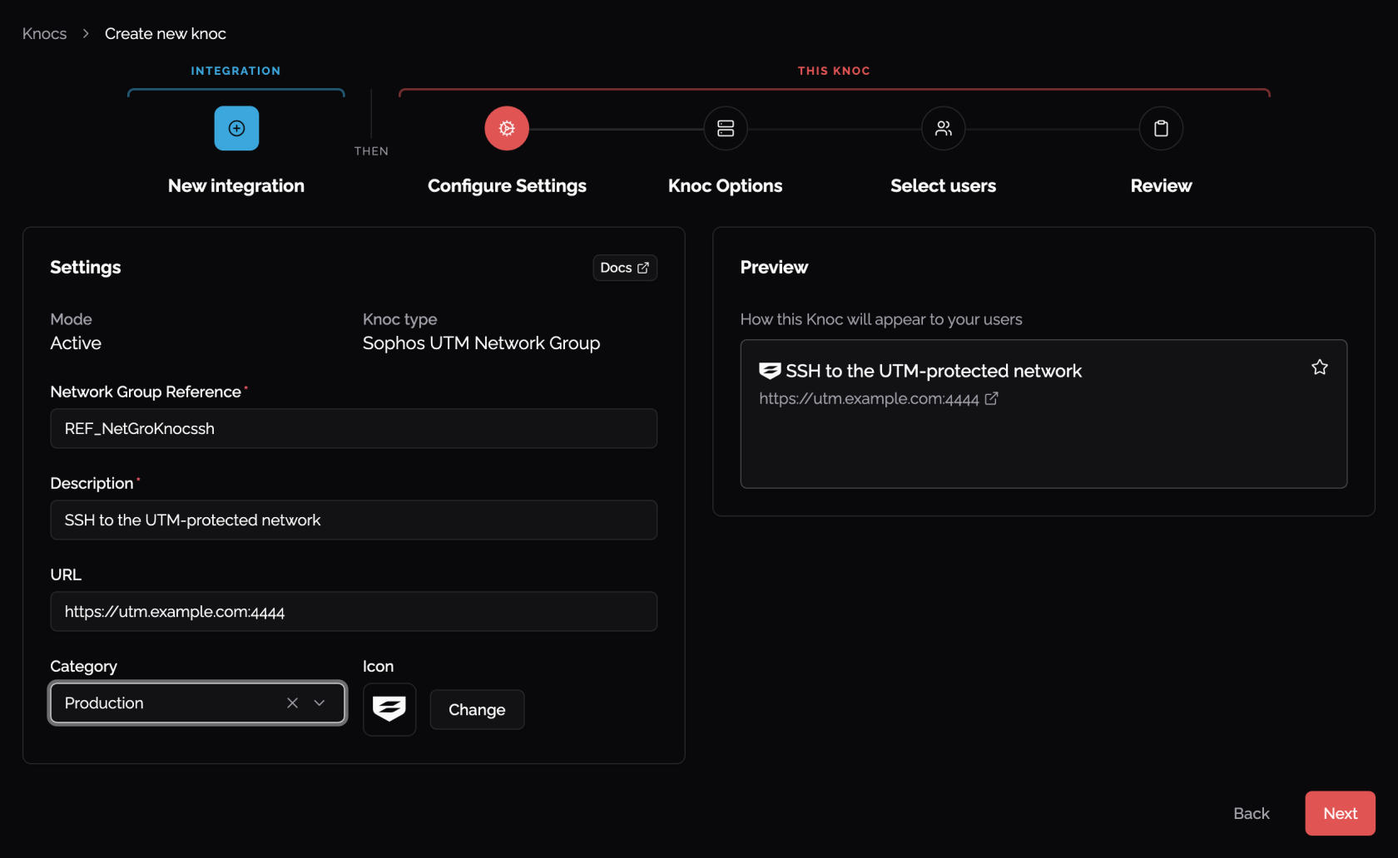Select the Configure Settings gear step icon
The height and width of the screenshot is (858, 1398).
(507, 128)
